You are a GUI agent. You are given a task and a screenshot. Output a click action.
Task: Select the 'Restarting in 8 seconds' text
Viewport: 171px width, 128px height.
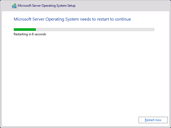[x=30, y=34]
